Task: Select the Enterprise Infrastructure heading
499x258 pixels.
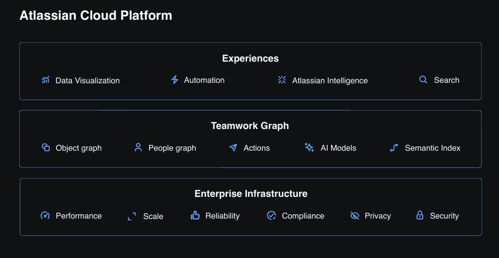Action: tap(251, 194)
